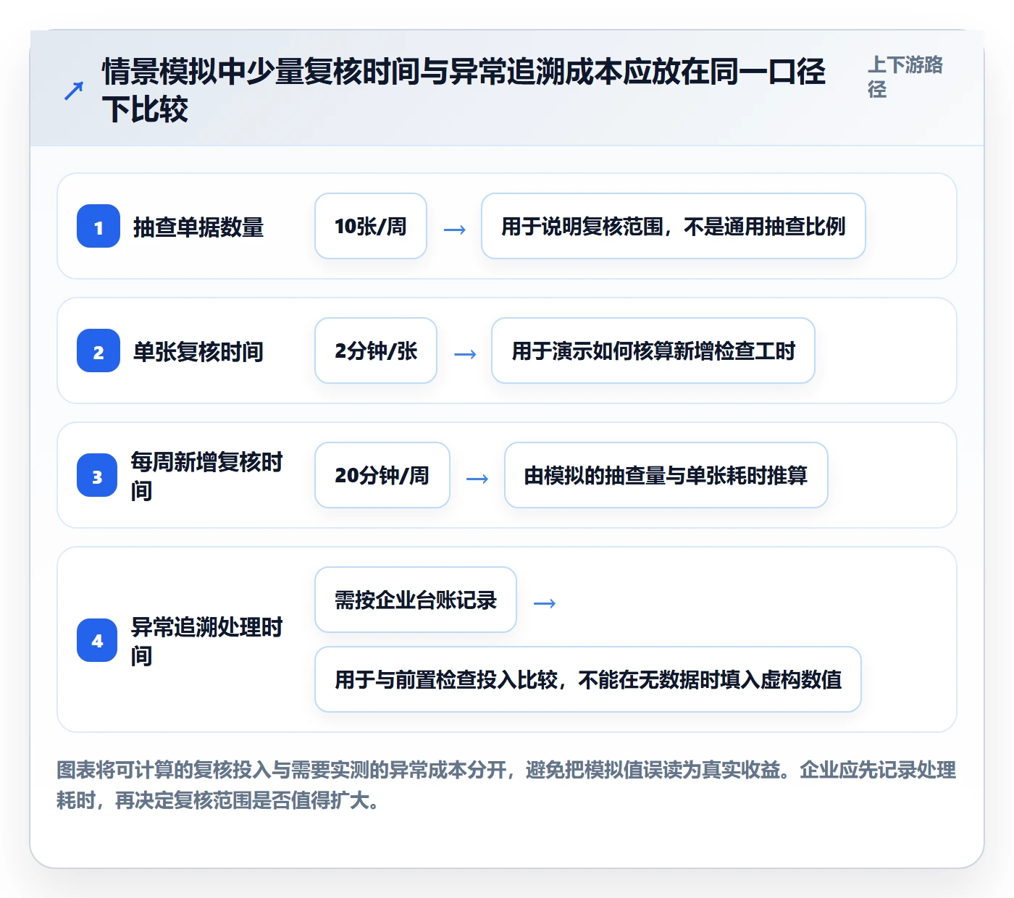Select the 每周新增复核时间 label
The image size is (1014, 898).
click(207, 476)
